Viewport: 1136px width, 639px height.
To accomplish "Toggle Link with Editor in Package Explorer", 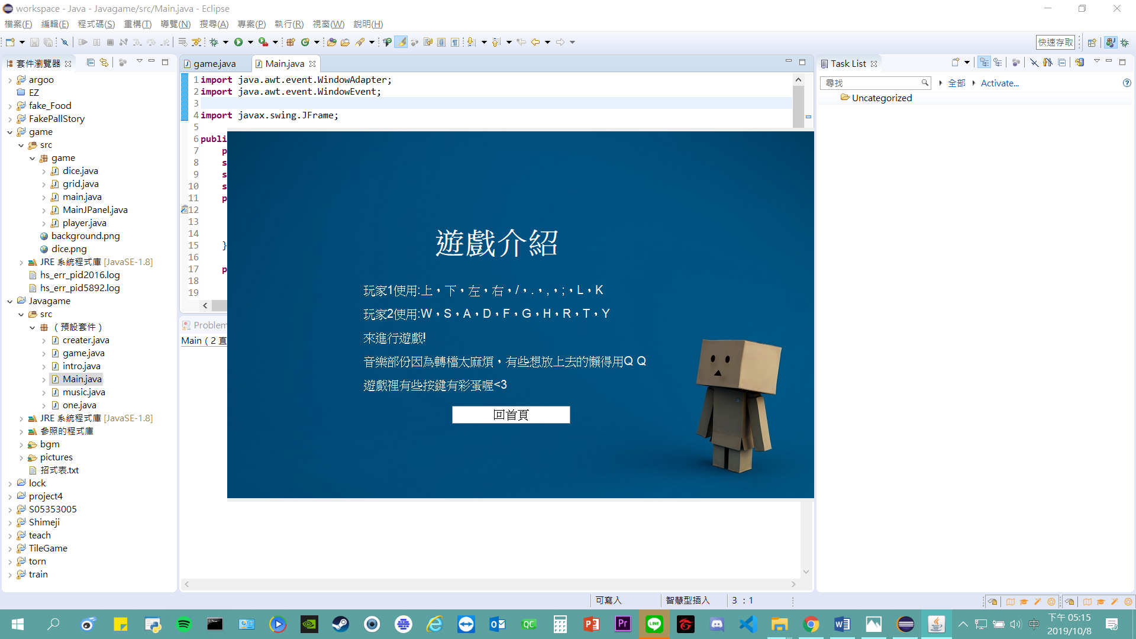I will (x=104, y=63).
